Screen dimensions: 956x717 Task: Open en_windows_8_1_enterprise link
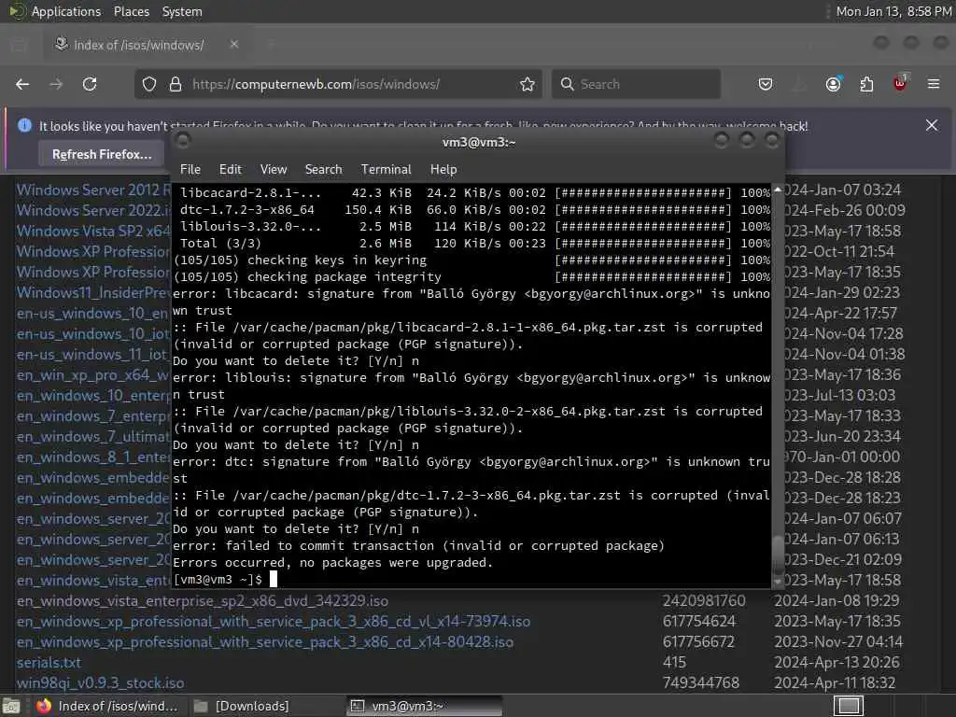click(93, 457)
